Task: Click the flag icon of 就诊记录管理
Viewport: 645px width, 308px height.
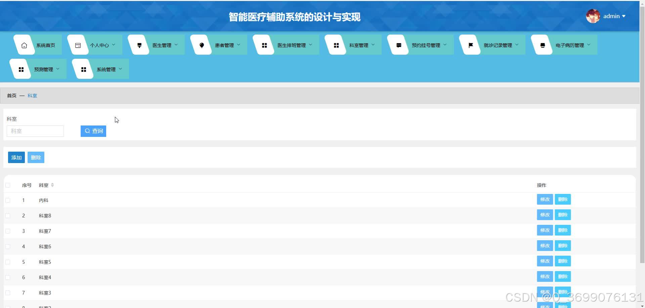Action: (x=471, y=45)
